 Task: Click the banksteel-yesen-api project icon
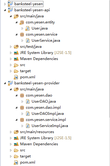(10, 10)
